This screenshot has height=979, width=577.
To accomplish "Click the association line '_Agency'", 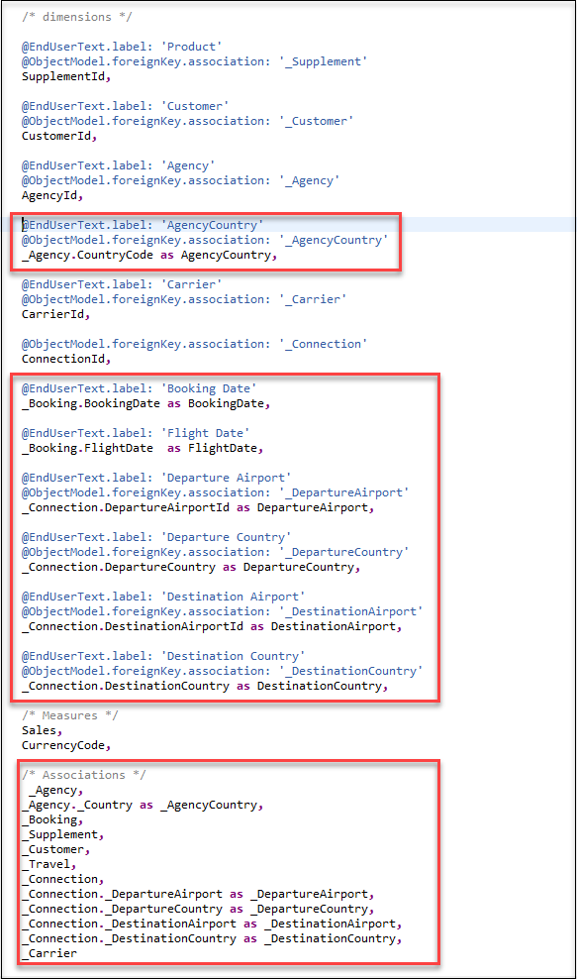I will point(181,180).
